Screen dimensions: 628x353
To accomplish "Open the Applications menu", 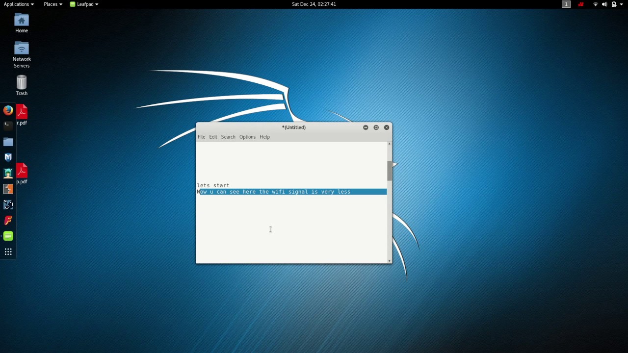I will 19,4.
